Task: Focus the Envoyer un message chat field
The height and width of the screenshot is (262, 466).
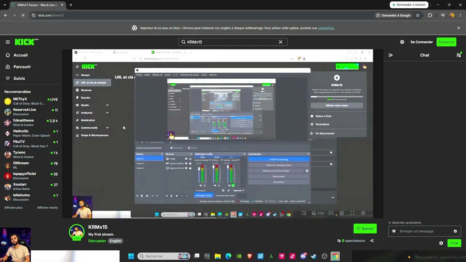Action: tap(424, 231)
